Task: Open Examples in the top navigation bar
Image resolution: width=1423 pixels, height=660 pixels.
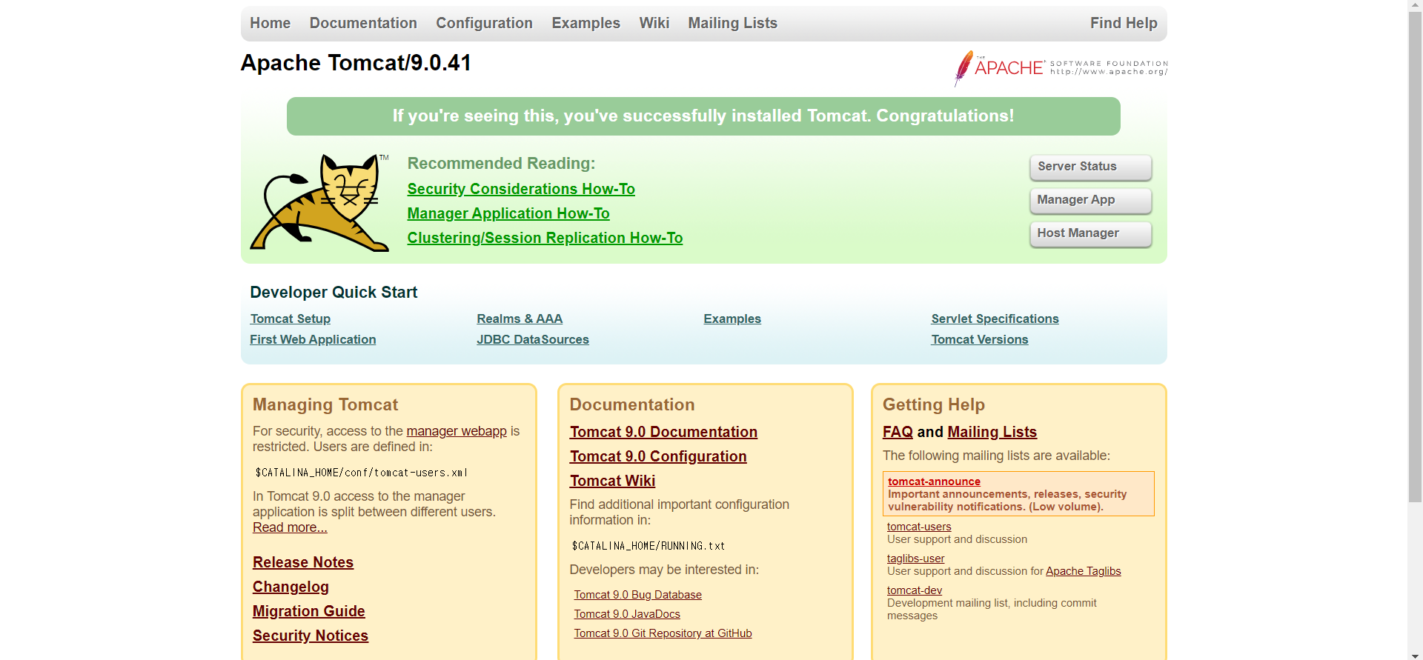Action: pyautogui.click(x=586, y=23)
